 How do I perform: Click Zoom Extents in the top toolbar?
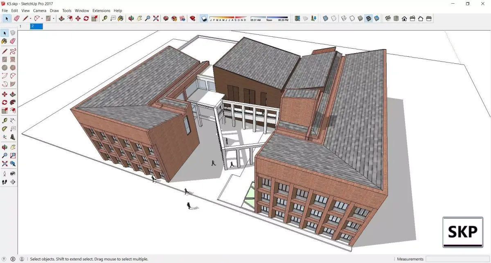(x=156, y=18)
